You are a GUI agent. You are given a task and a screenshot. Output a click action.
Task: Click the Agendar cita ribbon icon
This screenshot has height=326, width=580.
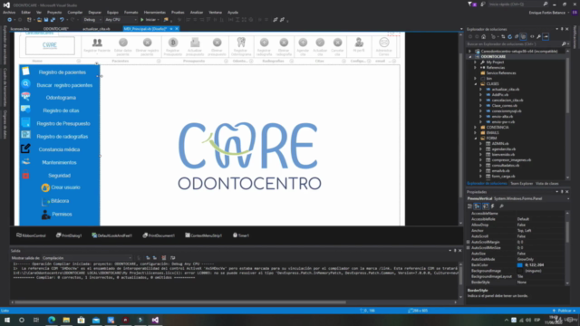tap(303, 43)
